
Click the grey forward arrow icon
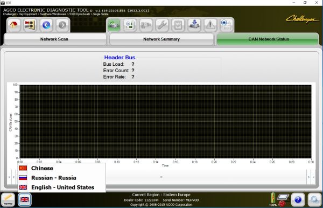tap(62, 25)
